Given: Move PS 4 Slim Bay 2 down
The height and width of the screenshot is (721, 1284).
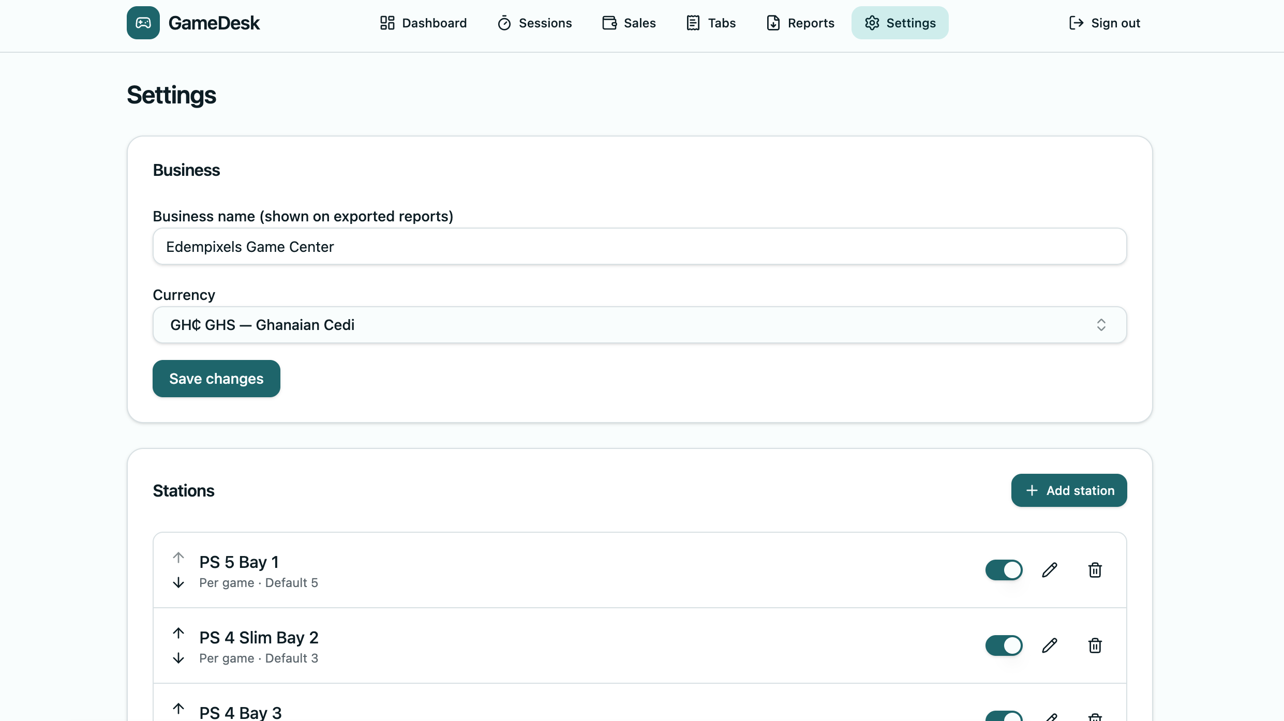Looking at the screenshot, I should tap(178, 658).
